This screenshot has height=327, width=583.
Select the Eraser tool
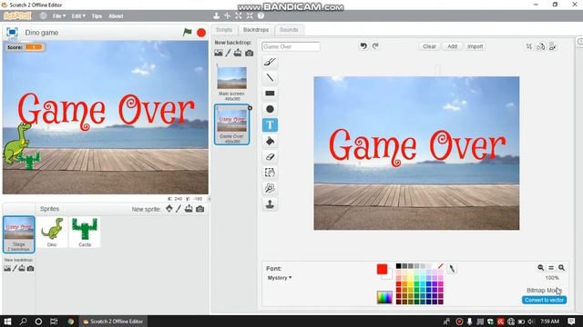tap(270, 157)
